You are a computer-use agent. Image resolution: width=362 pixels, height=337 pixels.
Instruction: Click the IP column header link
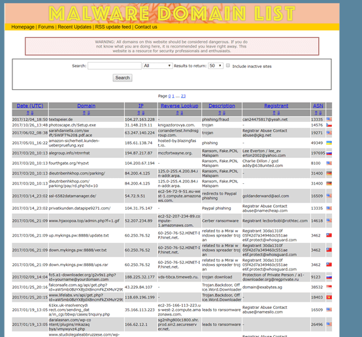(x=141, y=106)
